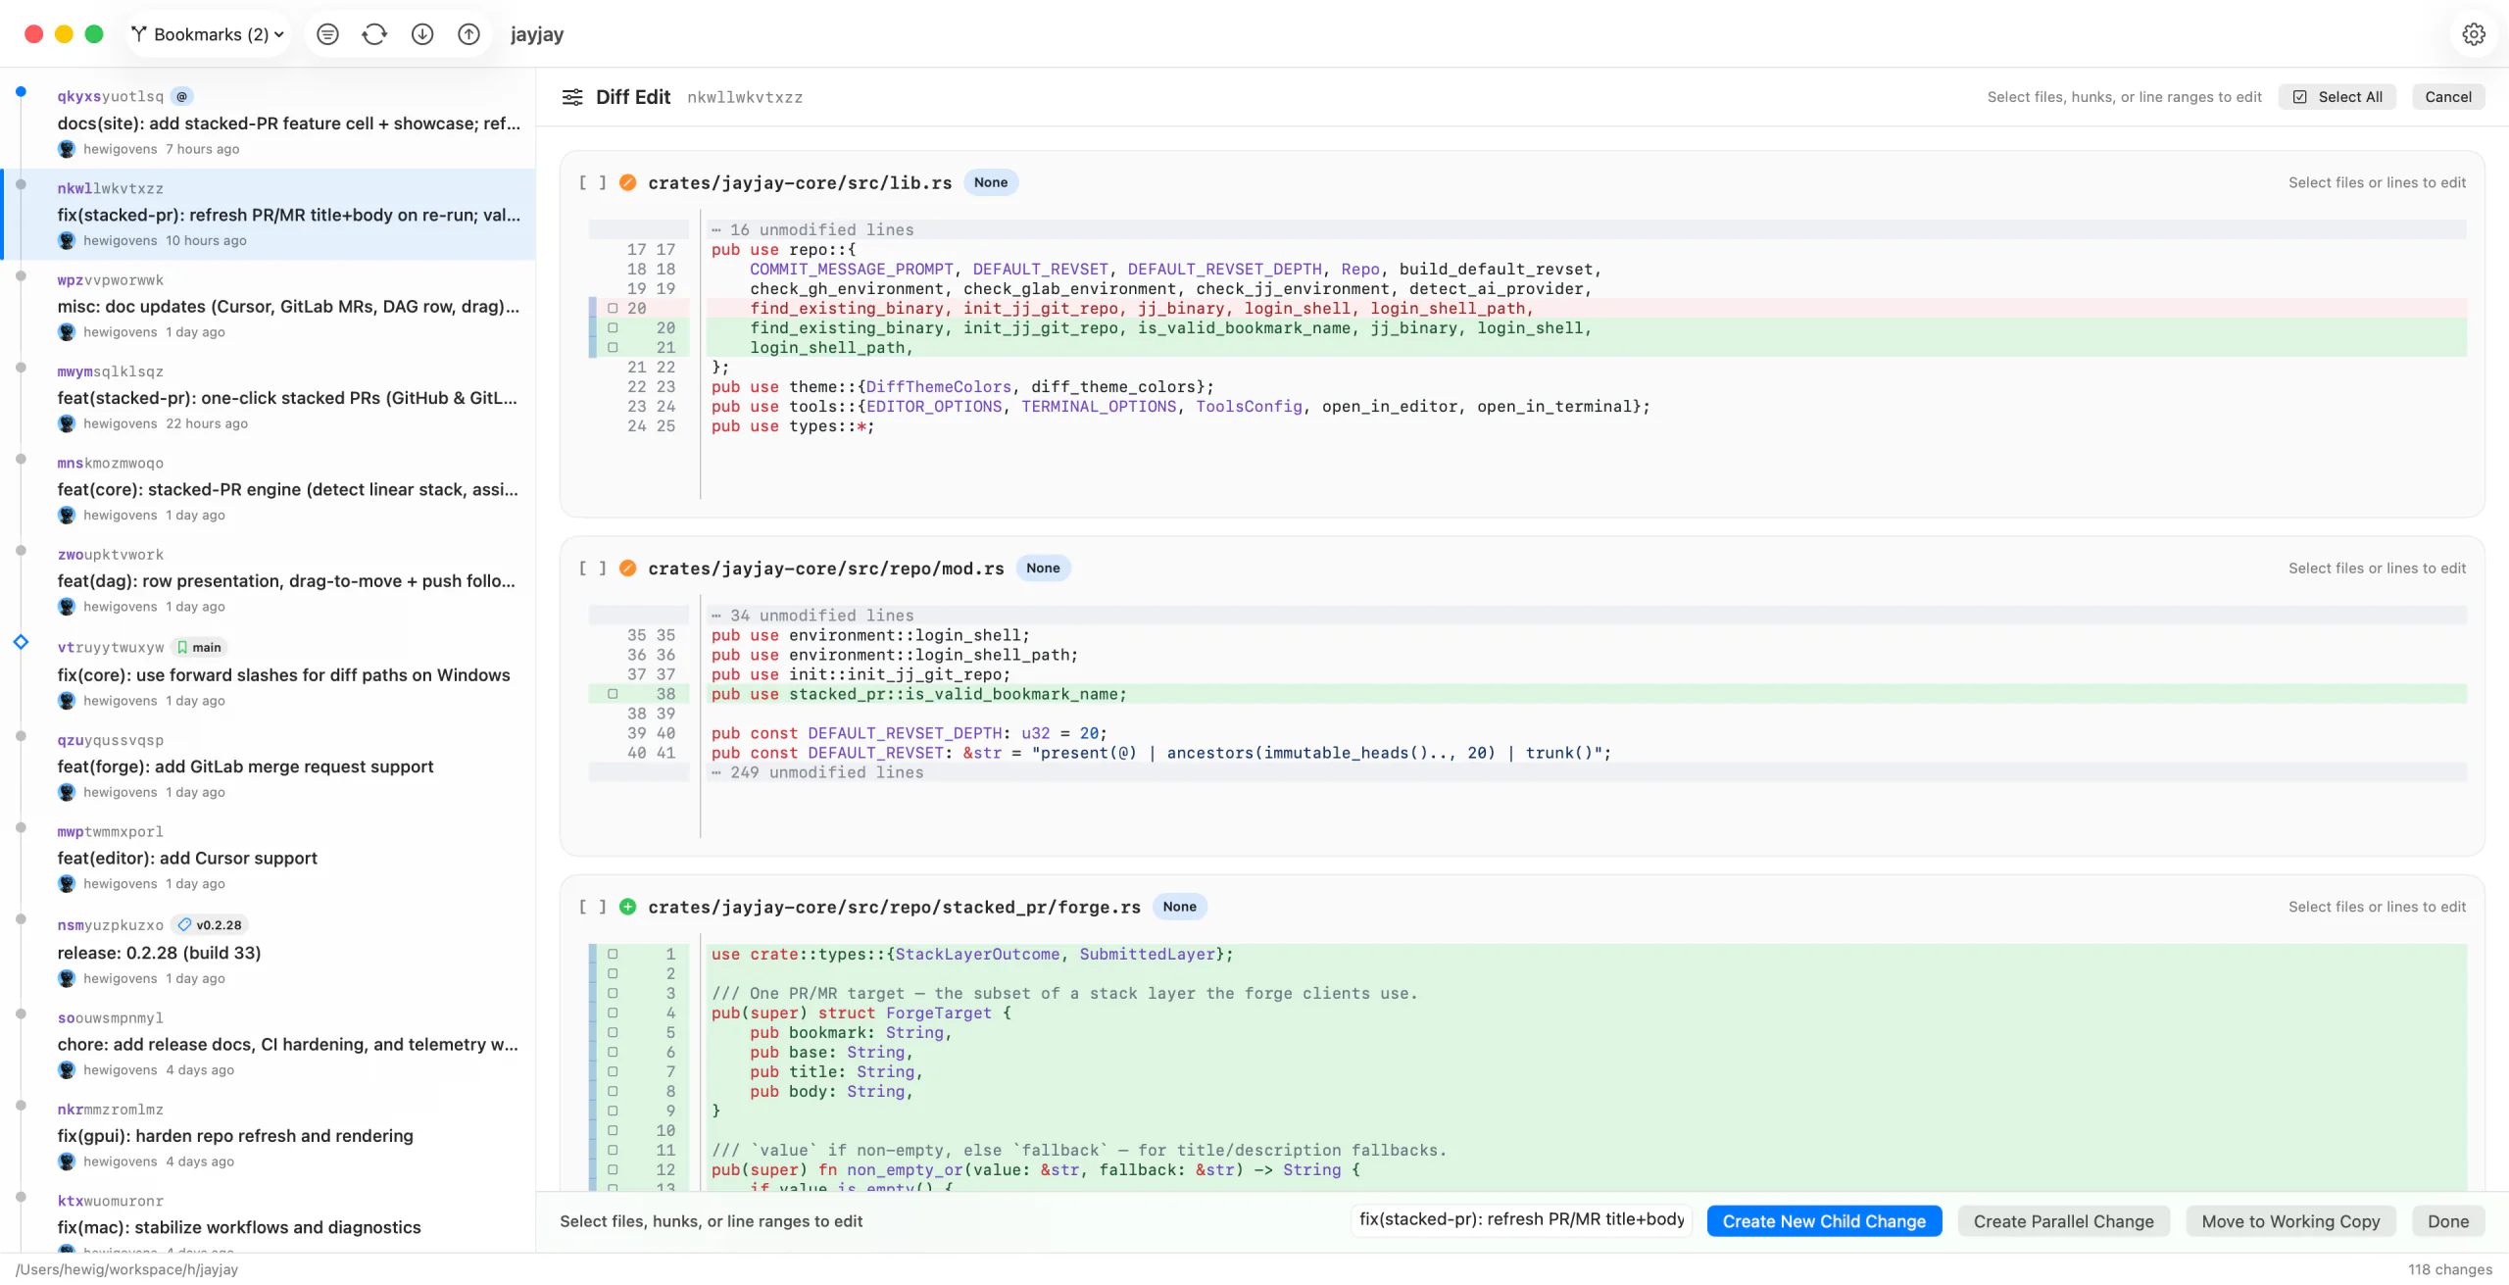Screen dimensions: 2509x1285
Task: Select the qzuyqussvqsp GitLab merge request commit
Action: click(269, 766)
